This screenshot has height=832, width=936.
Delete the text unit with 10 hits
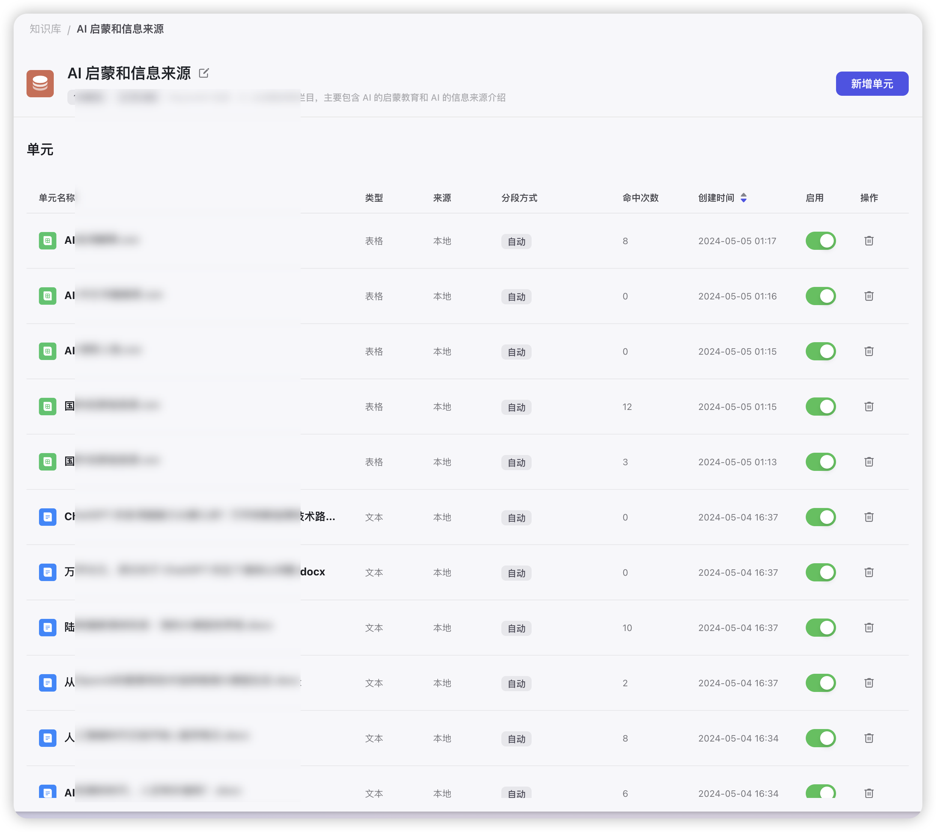pyautogui.click(x=869, y=628)
